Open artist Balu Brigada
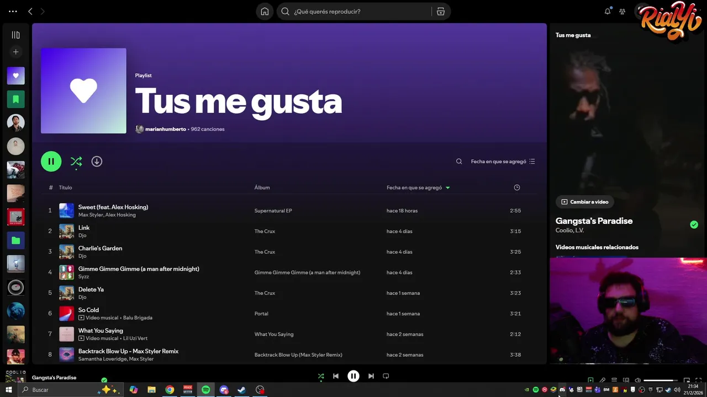This screenshot has width=707, height=397. (x=138, y=318)
